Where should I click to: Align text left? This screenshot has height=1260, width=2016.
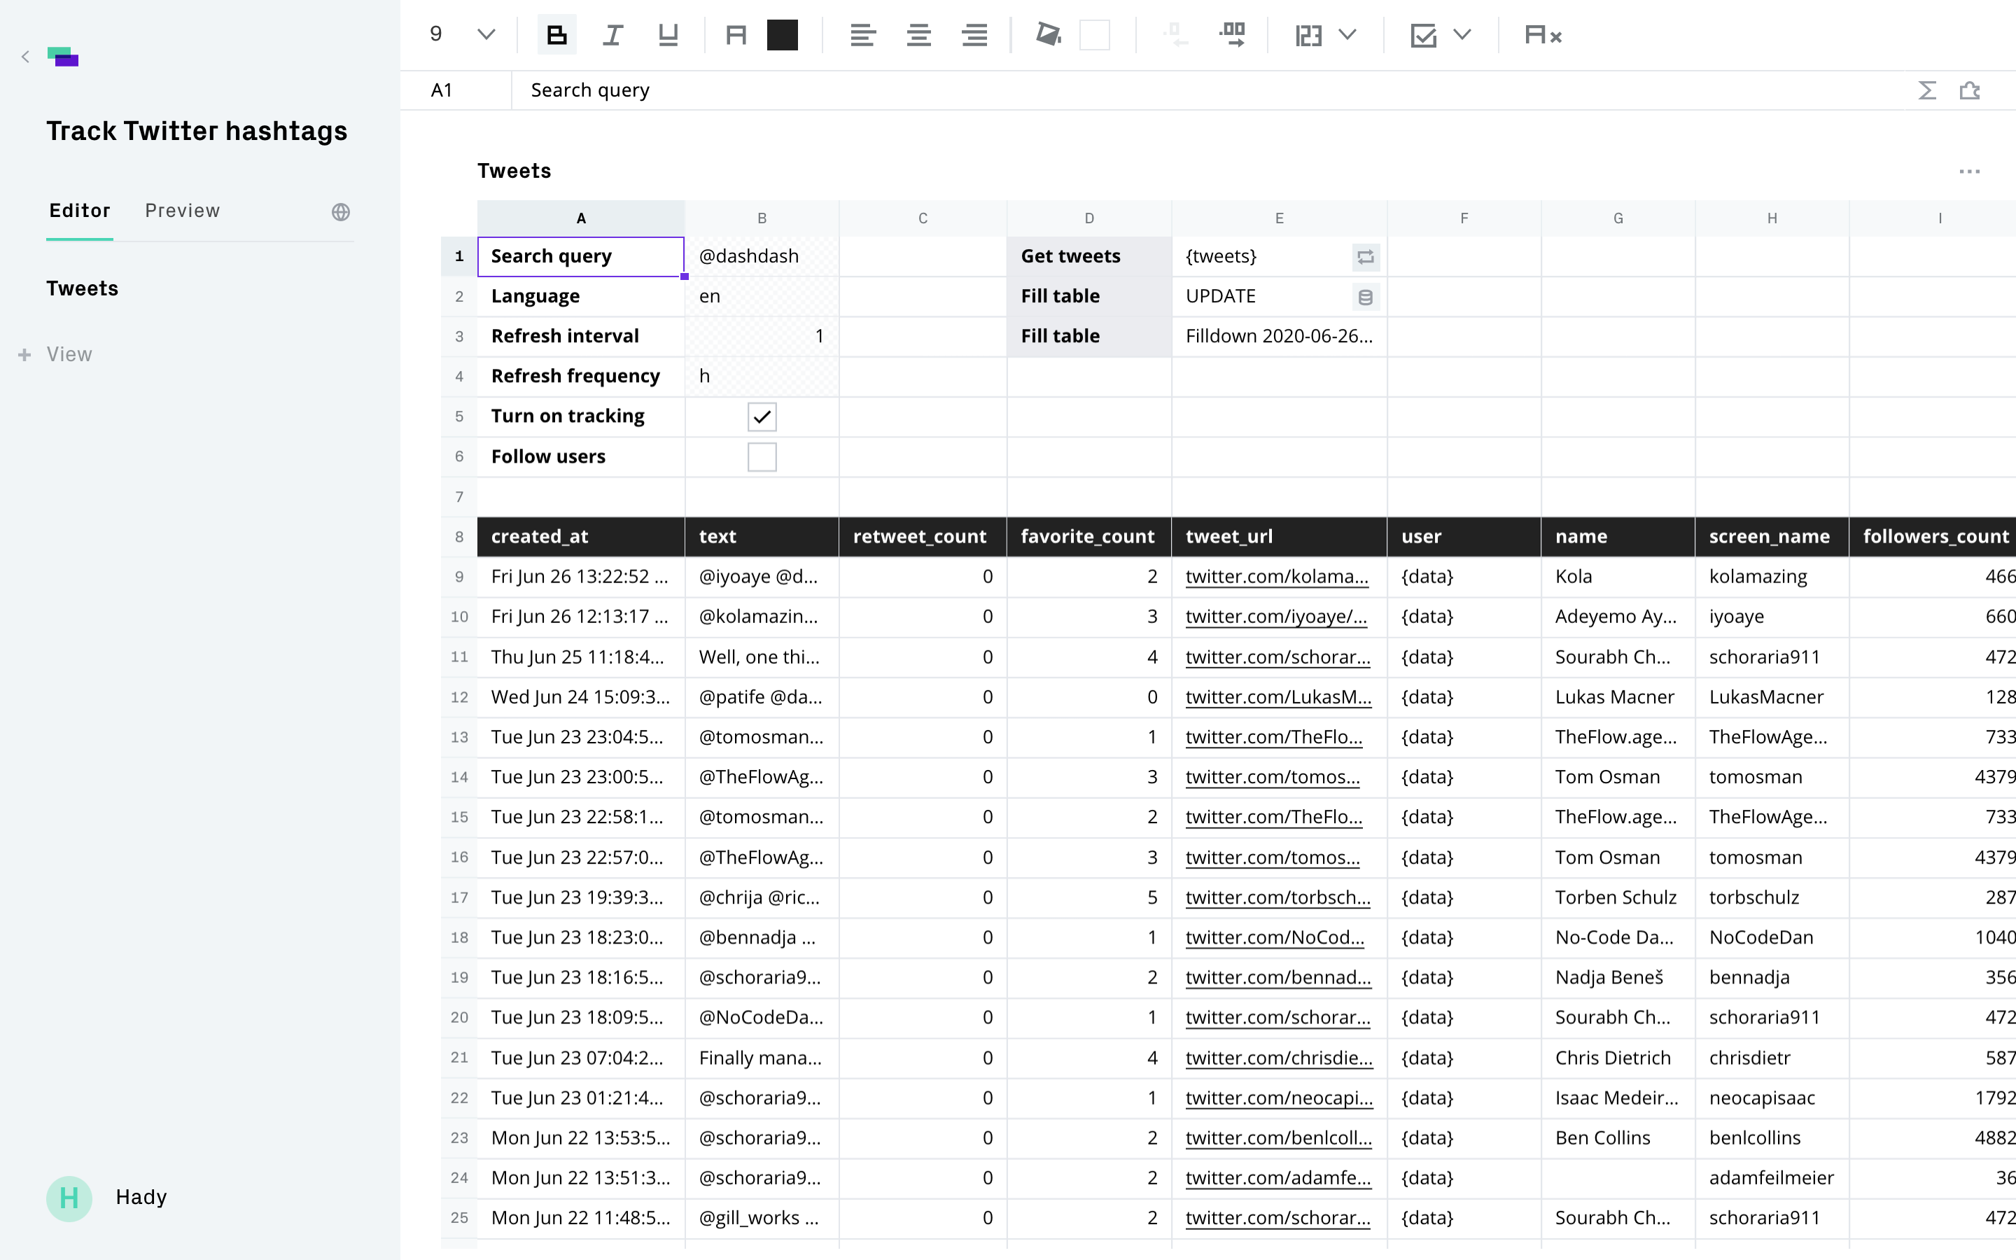pyautogui.click(x=862, y=35)
